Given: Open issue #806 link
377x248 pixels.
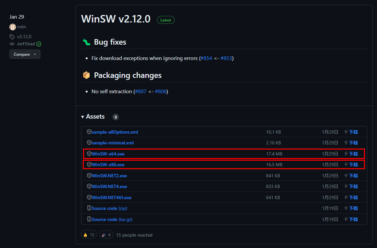Looking at the screenshot, I should pyautogui.click(x=161, y=92).
